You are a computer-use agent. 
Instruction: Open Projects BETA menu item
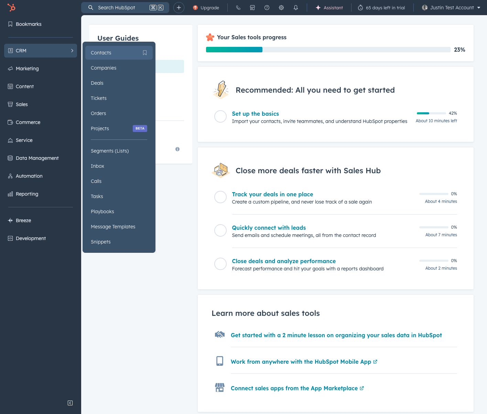[119, 128]
